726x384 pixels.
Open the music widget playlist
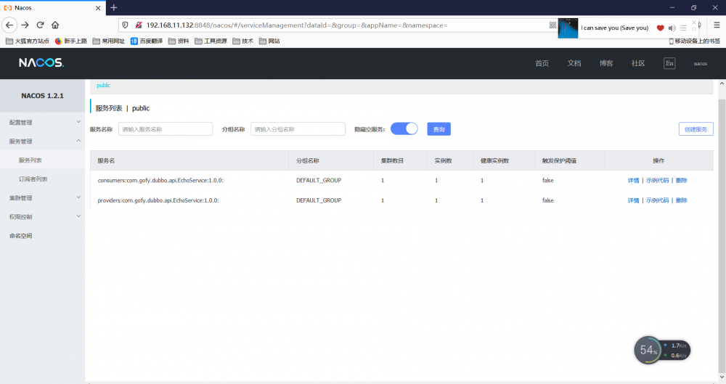683,28
